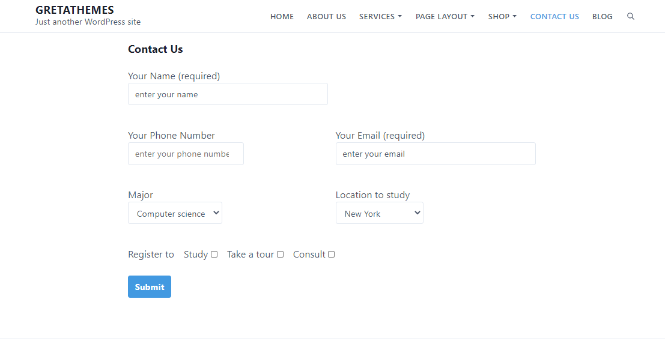Select ABOUT US from the navigation
Viewport: 665px width, 353px height.
click(326, 16)
